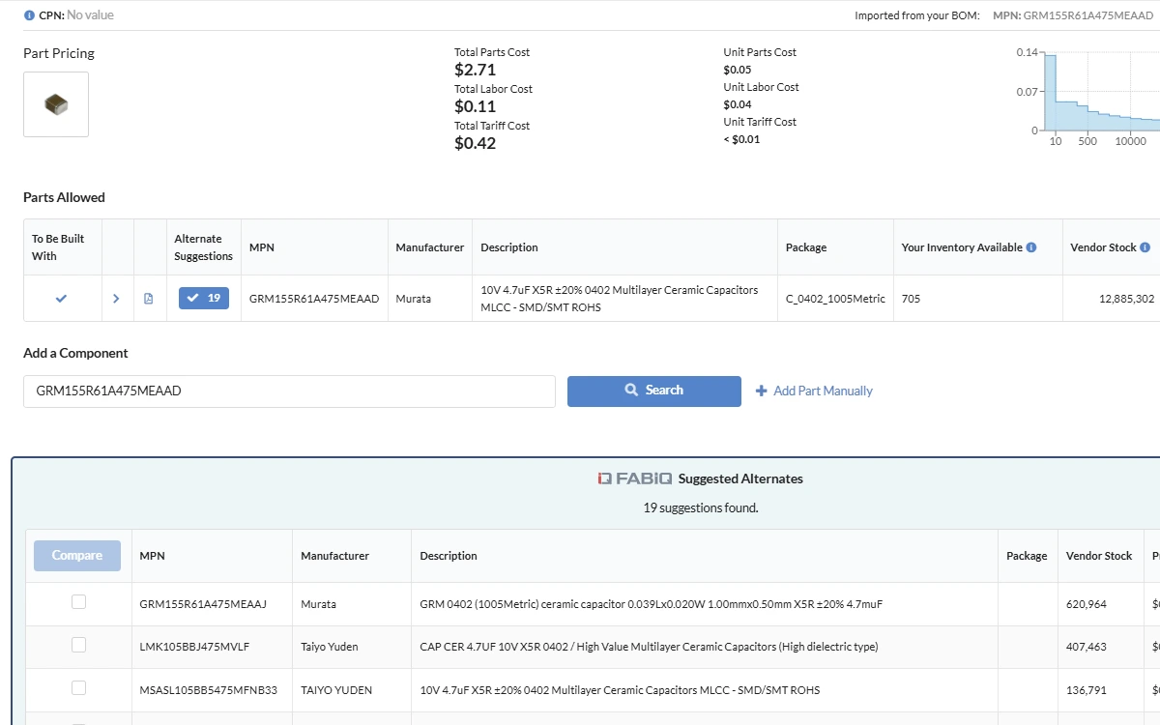Check the GRM155R61A475MEAAJ alternate checkbox
1160x725 pixels.
point(78,602)
